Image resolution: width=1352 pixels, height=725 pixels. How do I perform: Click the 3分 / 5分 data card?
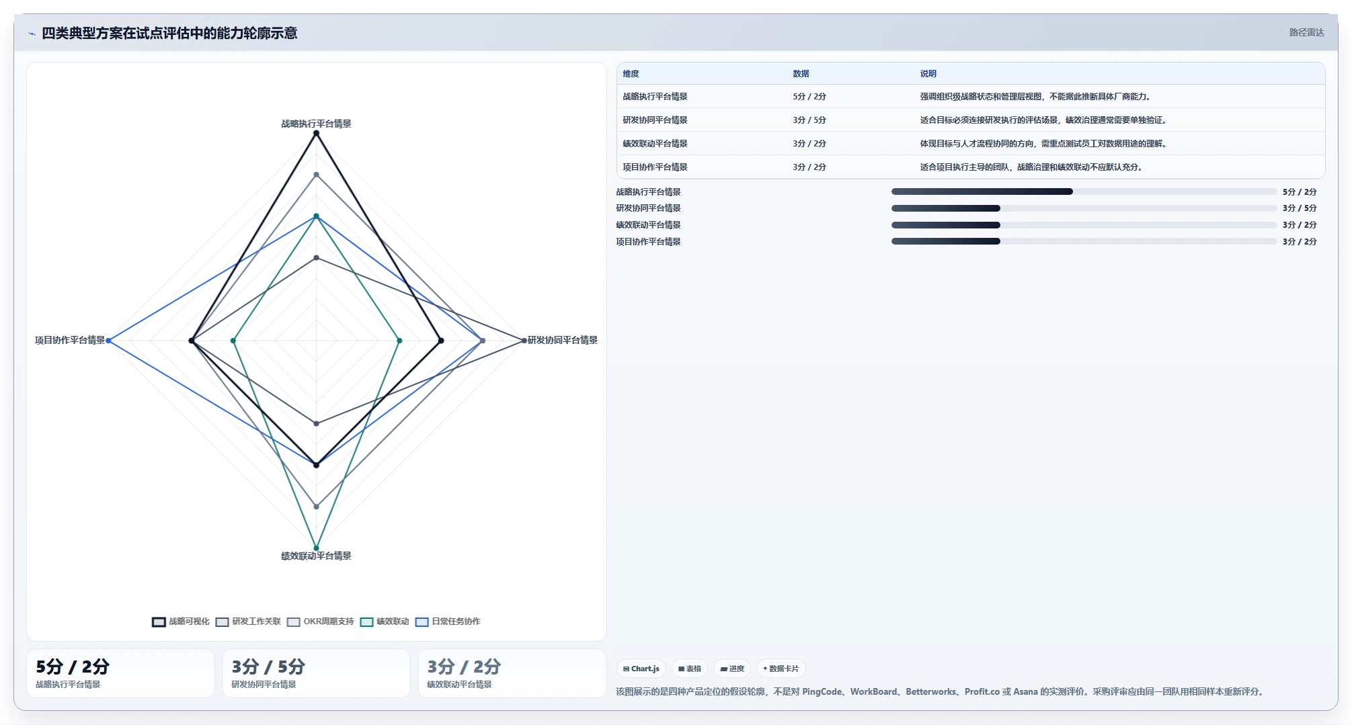[316, 673]
